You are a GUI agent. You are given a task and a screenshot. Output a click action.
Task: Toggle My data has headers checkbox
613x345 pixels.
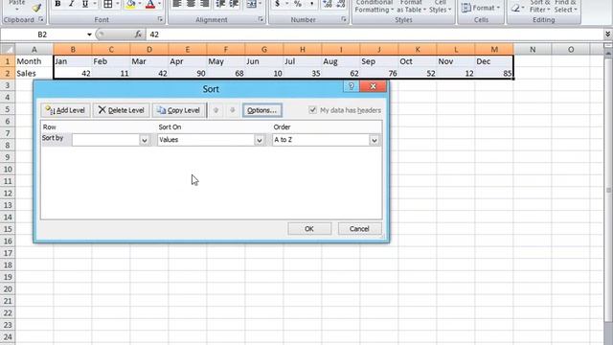click(312, 110)
